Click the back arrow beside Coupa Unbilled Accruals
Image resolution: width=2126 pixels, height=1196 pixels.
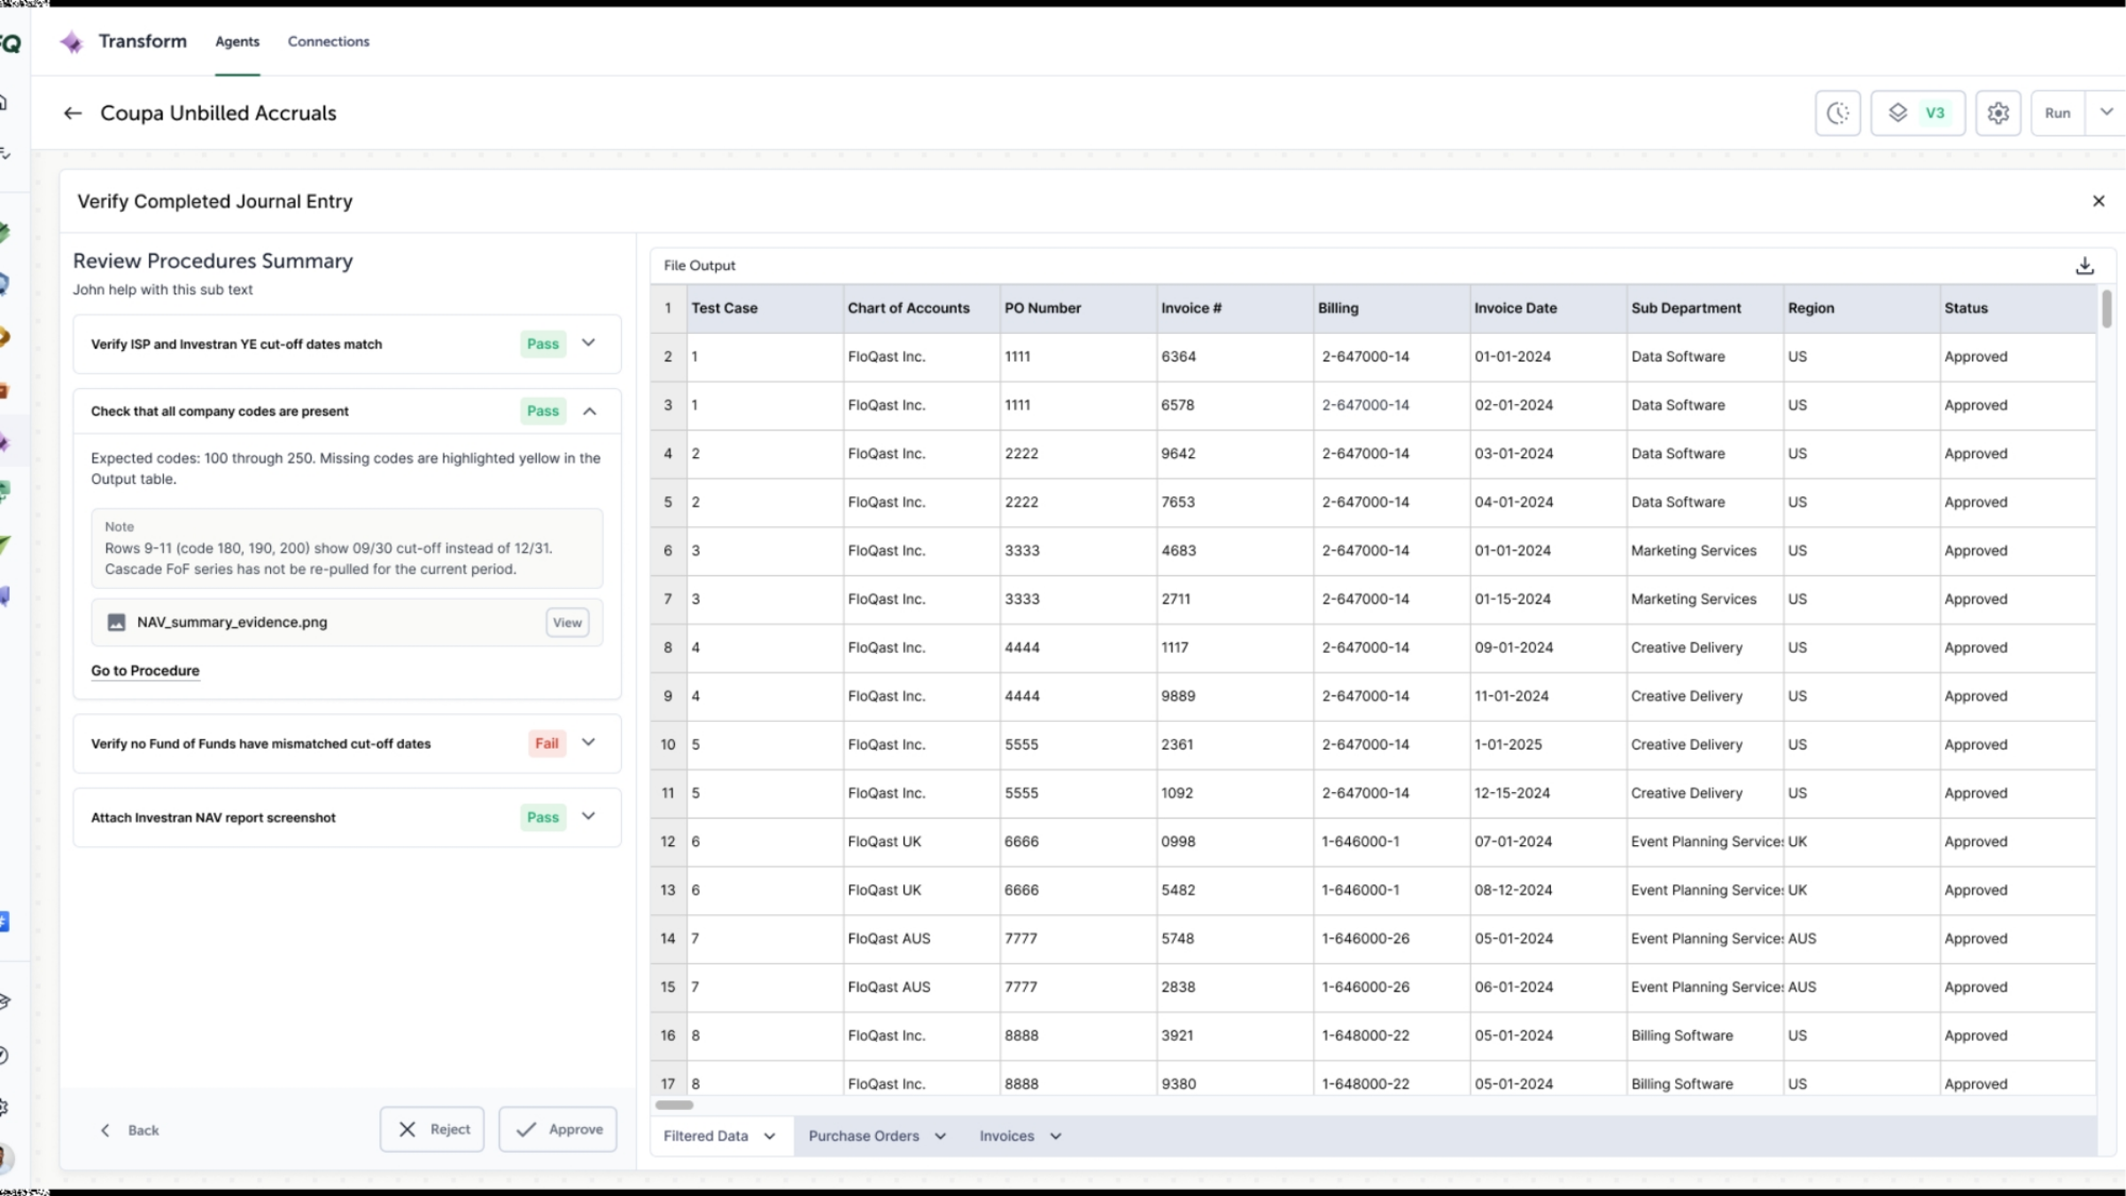coord(73,113)
